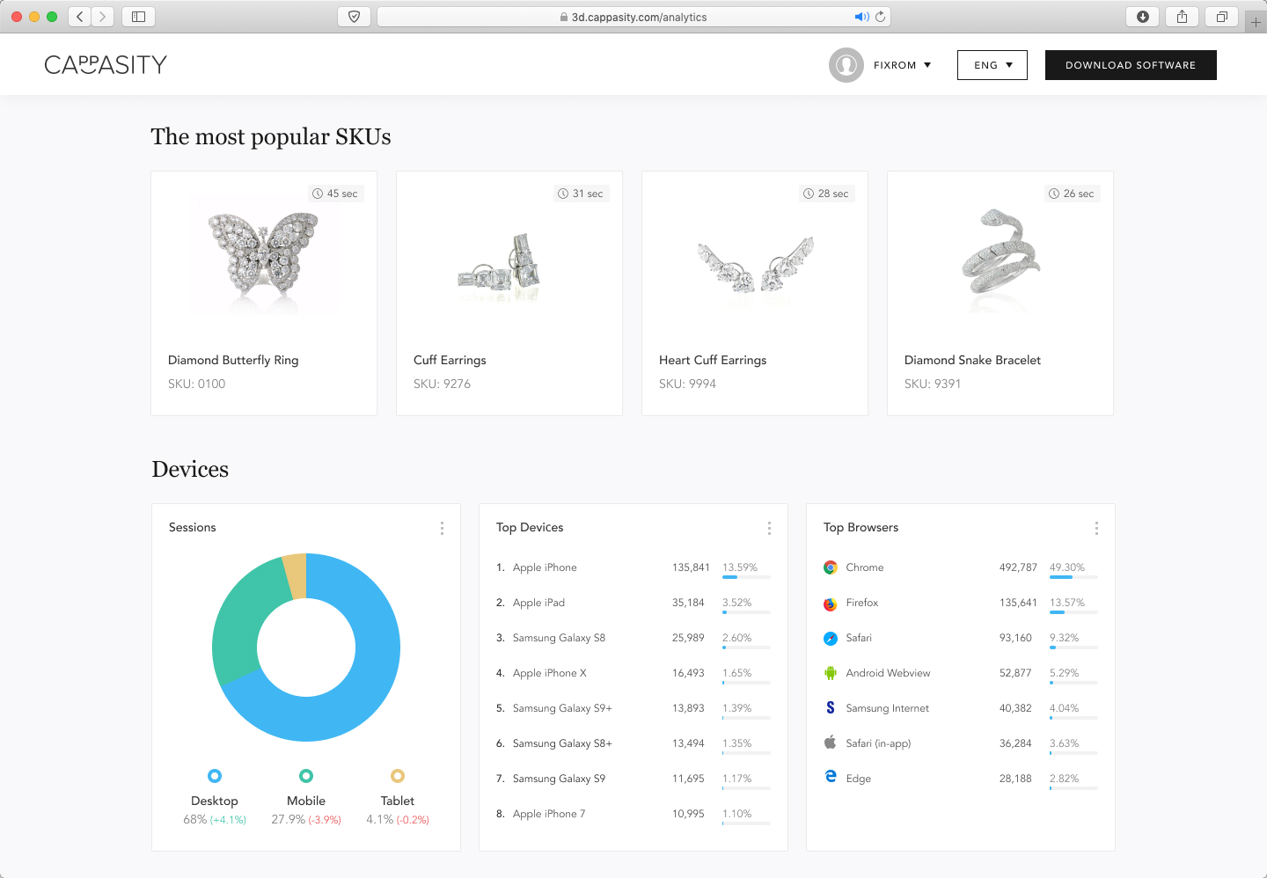Viewport: 1267px width, 878px height.
Task: Click the 45 sec view time badge
Action: [335, 194]
